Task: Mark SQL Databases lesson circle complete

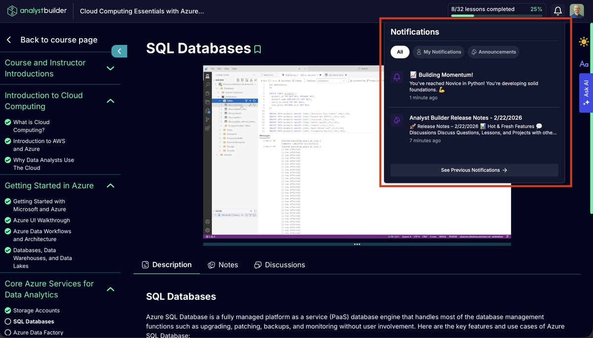Action: pos(8,322)
